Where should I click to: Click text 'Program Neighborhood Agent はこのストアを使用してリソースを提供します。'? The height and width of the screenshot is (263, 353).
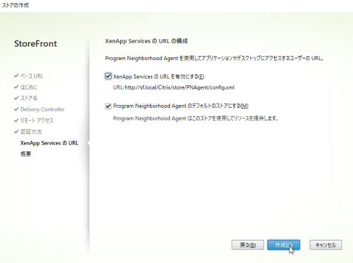[196, 118]
